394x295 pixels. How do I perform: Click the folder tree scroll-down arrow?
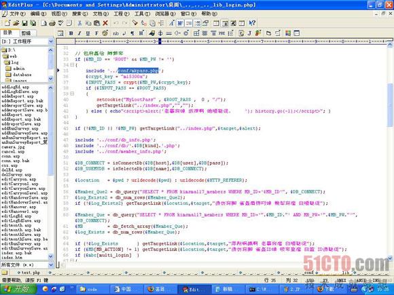point(51,79)
